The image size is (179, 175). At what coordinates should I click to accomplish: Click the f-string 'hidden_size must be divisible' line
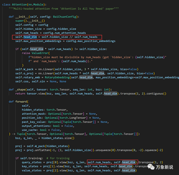pyautogui.click(x=97, y=57)
